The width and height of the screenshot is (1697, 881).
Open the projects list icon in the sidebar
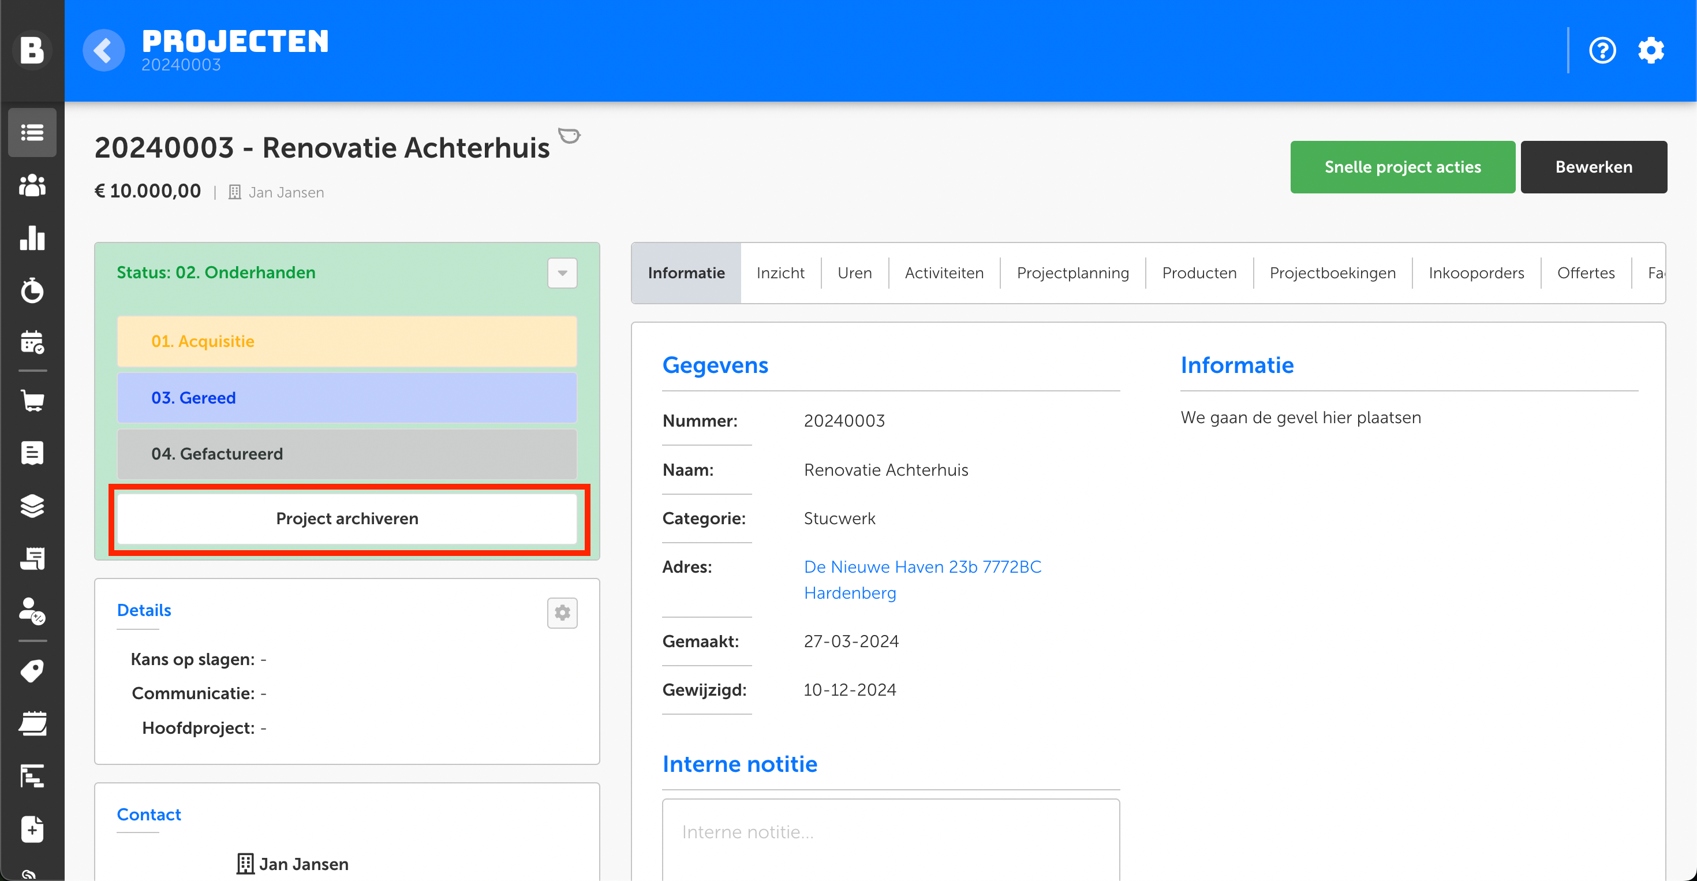(32, 132)
